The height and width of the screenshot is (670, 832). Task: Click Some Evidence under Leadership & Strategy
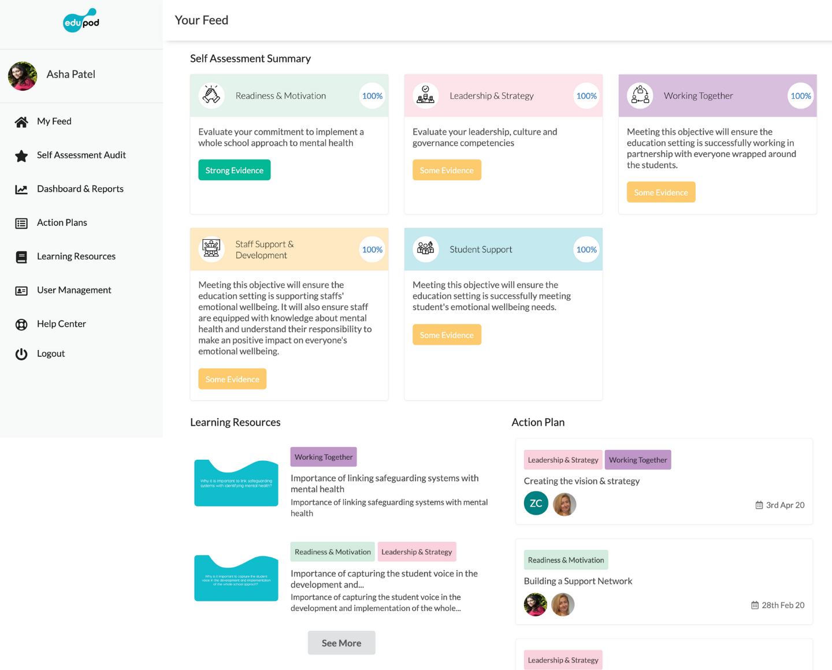[447, 170]
